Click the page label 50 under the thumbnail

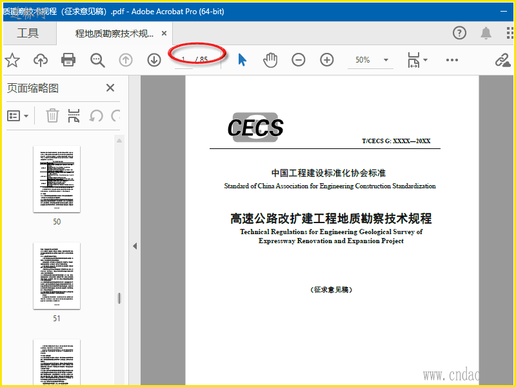coord(57,222)
